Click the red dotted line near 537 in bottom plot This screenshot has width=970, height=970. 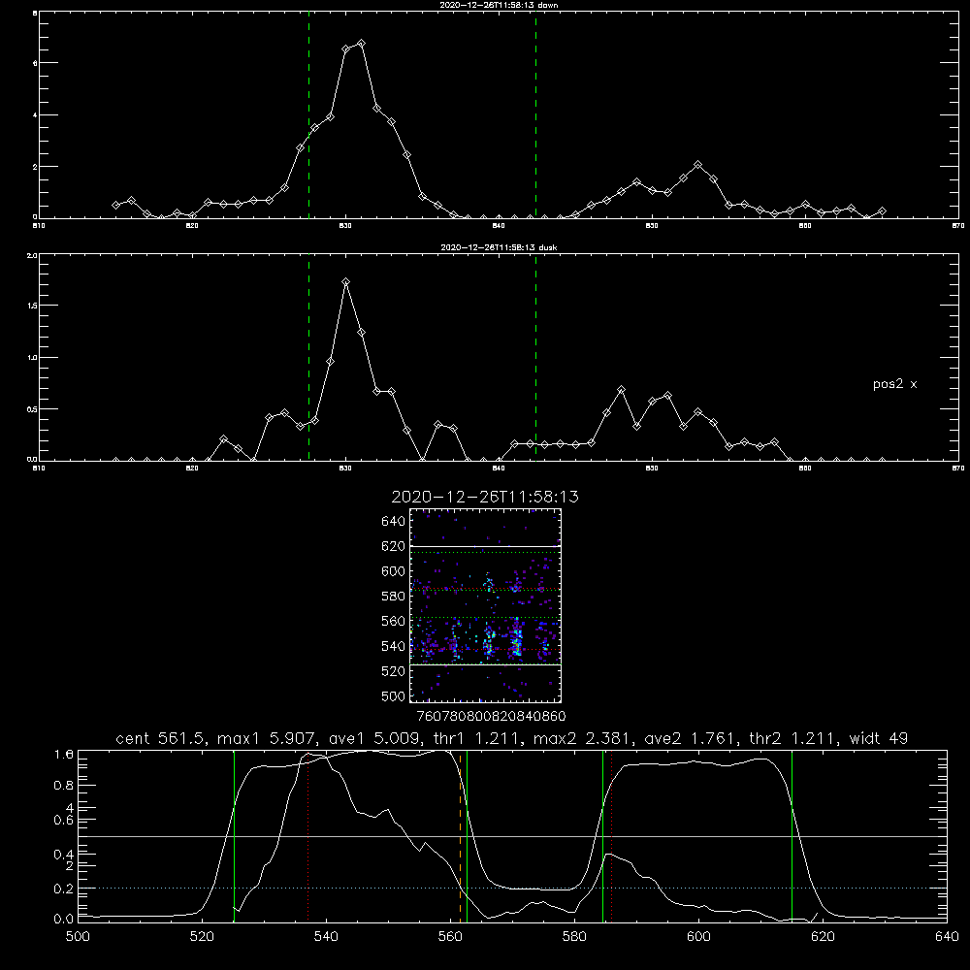point(308,836)
